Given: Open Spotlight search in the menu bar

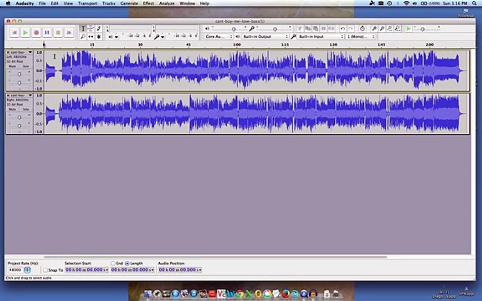Looking at the screenshot, I should (474, 3).
